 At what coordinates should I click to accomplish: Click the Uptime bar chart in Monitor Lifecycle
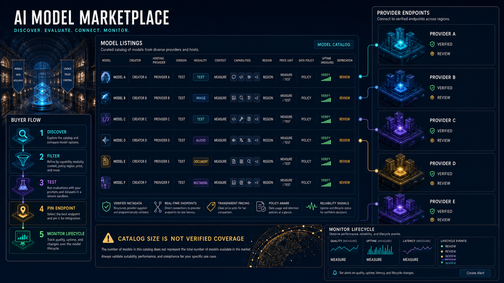pyautogui.click(x=380, y=250)
